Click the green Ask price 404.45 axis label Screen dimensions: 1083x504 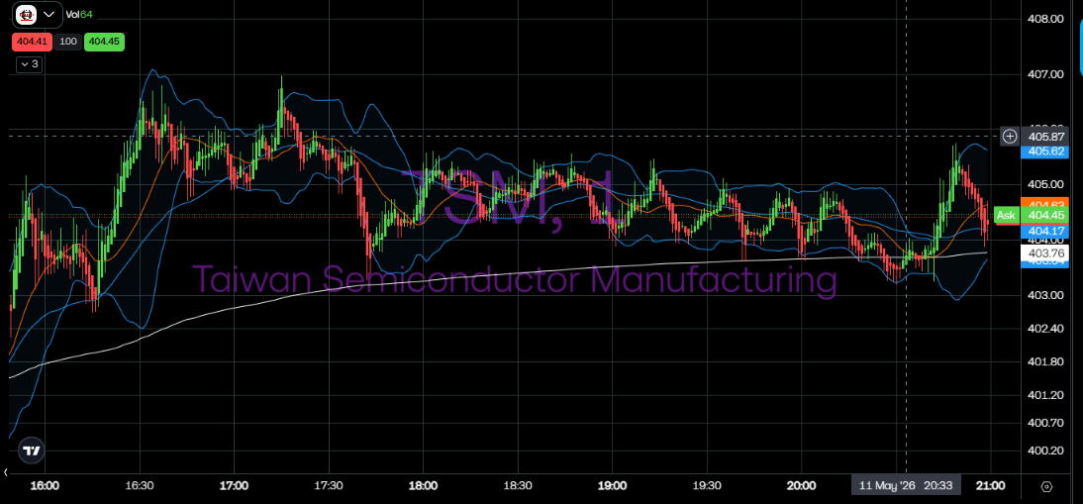pyautogui.click(x=1044, y=216)
